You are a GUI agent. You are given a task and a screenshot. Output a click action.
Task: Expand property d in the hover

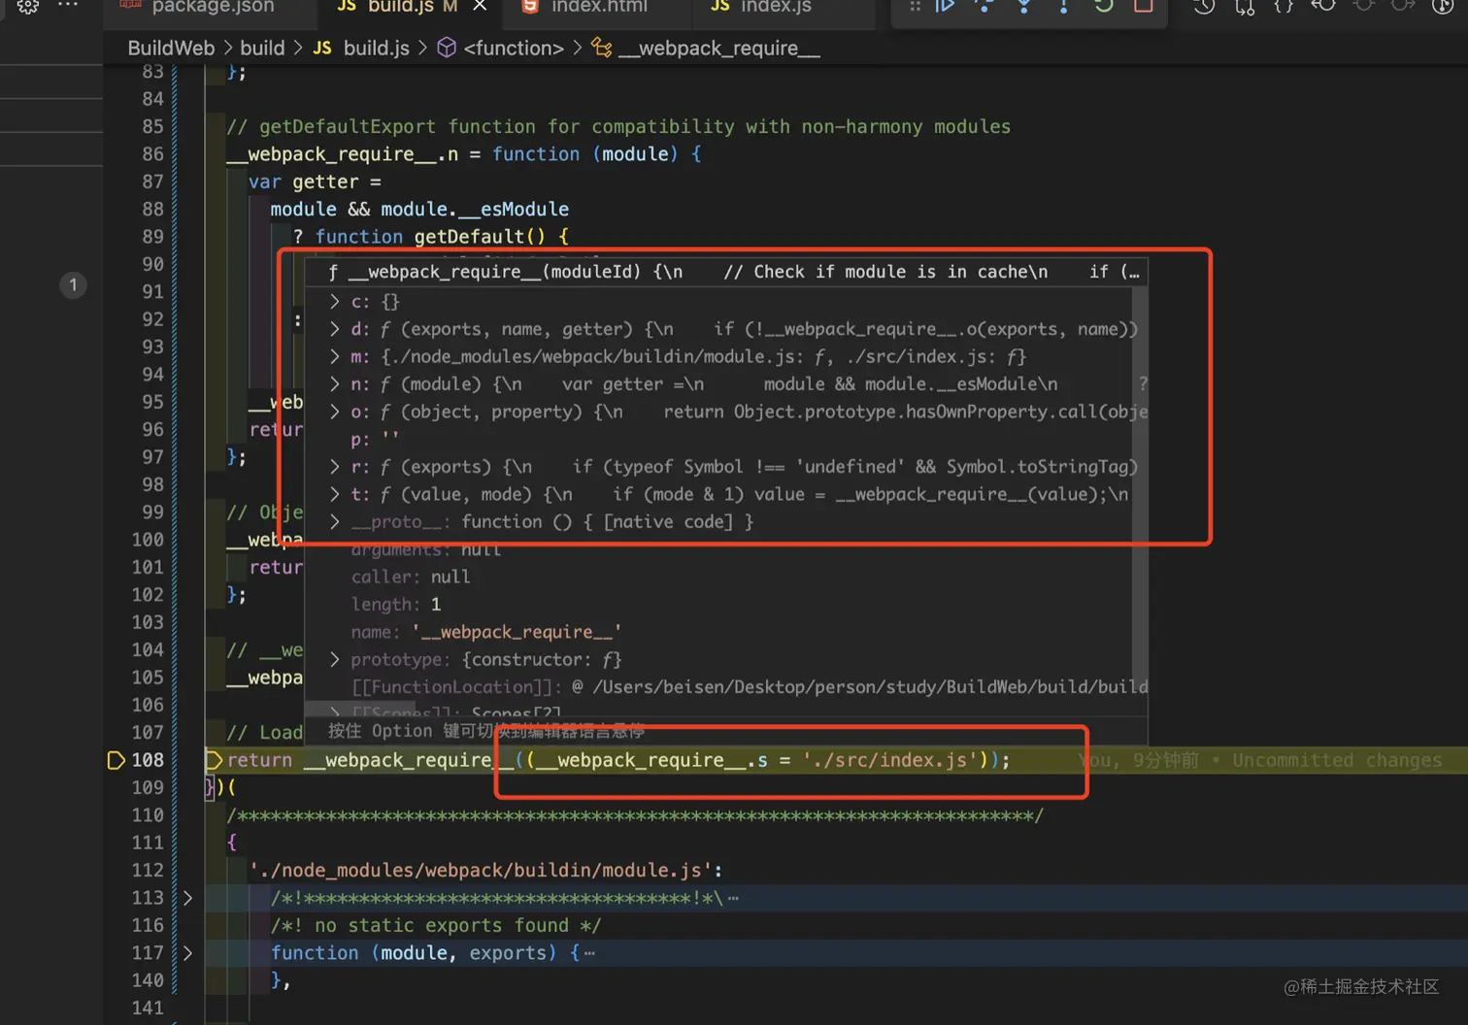(334, 329)
